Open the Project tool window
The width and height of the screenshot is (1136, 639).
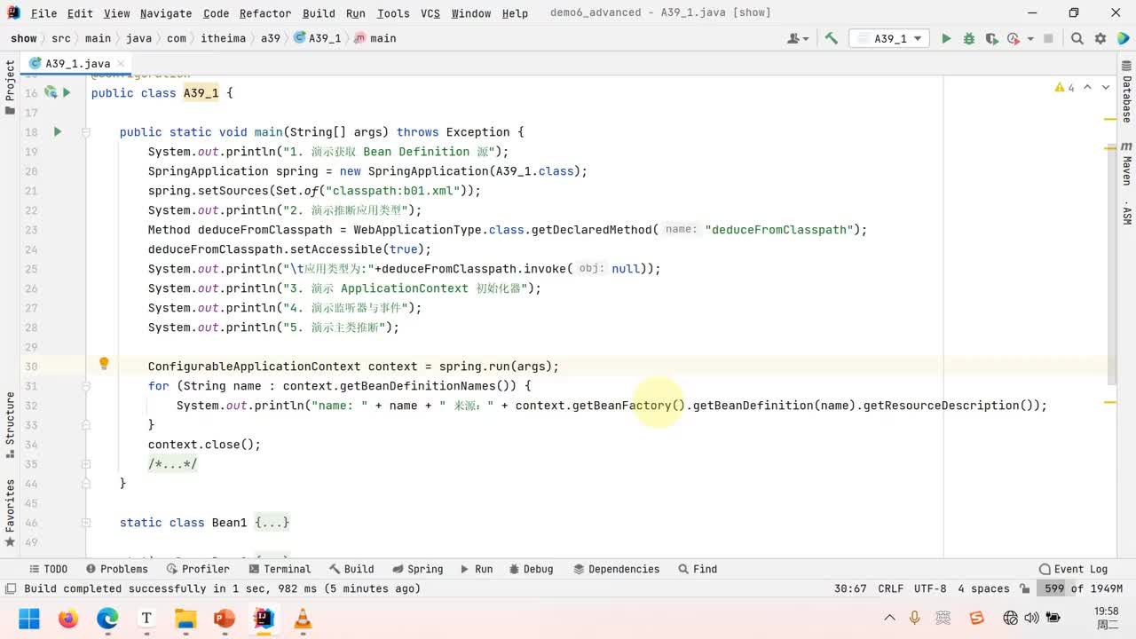pos(10,88)
